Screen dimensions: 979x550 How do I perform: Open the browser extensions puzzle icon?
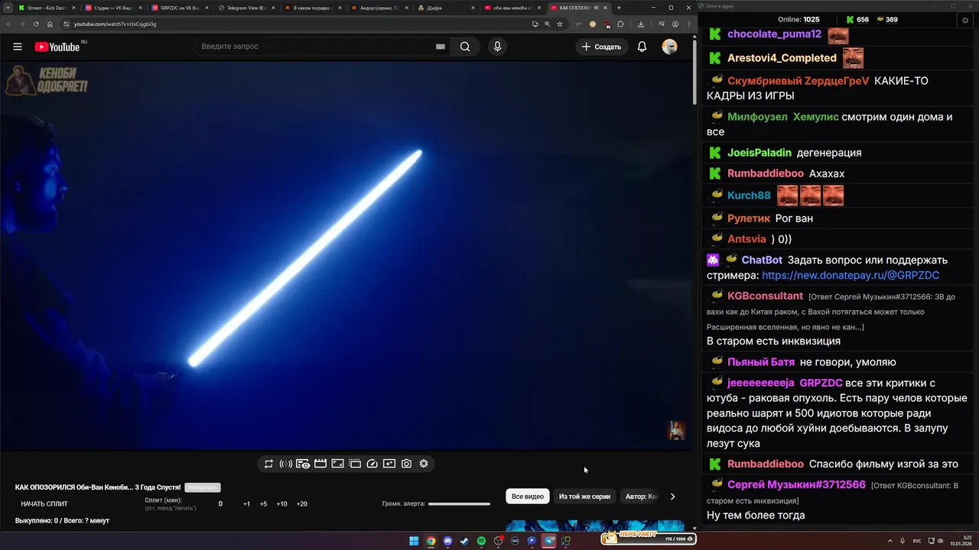[620, 24]
